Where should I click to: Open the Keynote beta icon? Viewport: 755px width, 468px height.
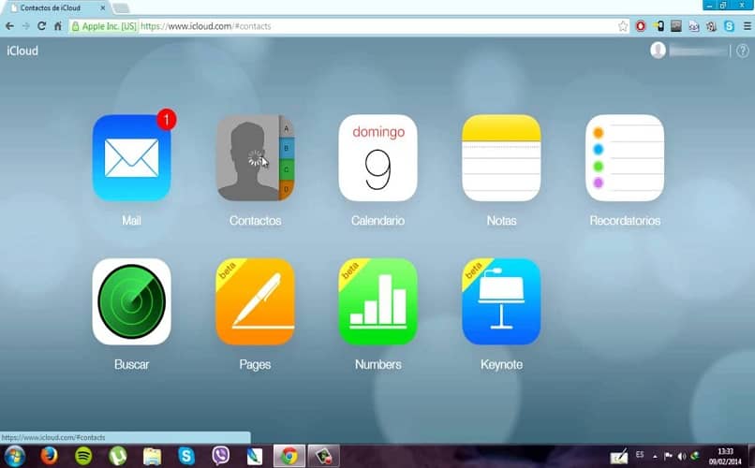coord(501,301)
